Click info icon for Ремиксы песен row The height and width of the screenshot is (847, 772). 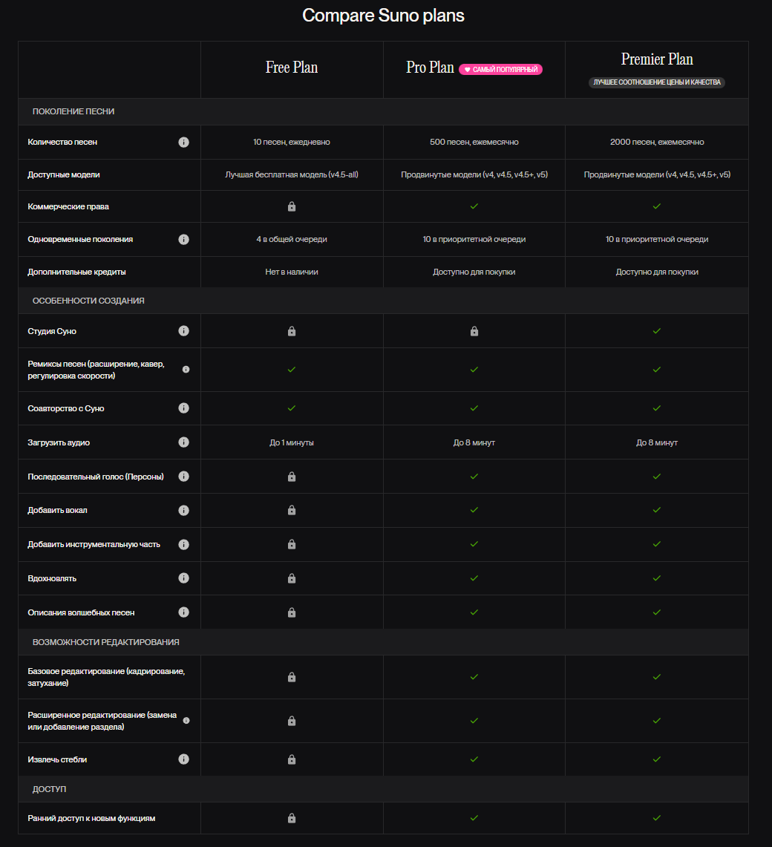coord(186,369)
